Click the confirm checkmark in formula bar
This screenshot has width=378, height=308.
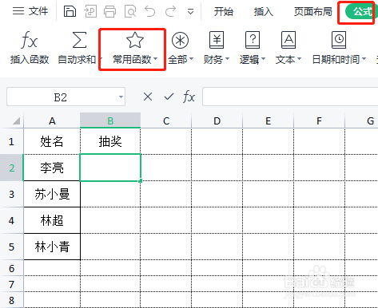169,97
